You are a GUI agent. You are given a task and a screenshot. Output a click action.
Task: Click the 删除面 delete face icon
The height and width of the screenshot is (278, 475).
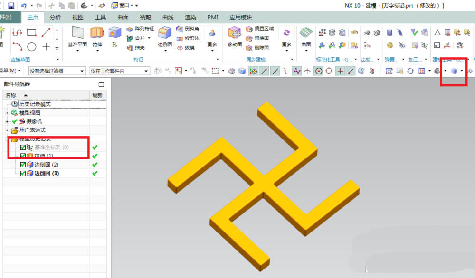(249, 47)
